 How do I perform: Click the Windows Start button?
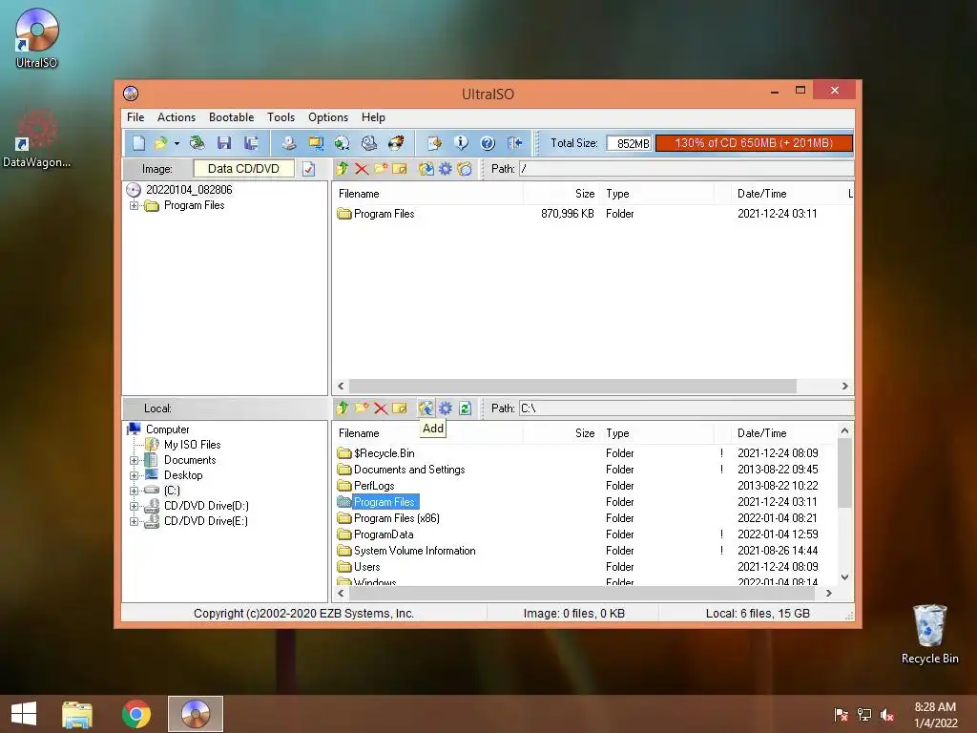pos(24,714)
